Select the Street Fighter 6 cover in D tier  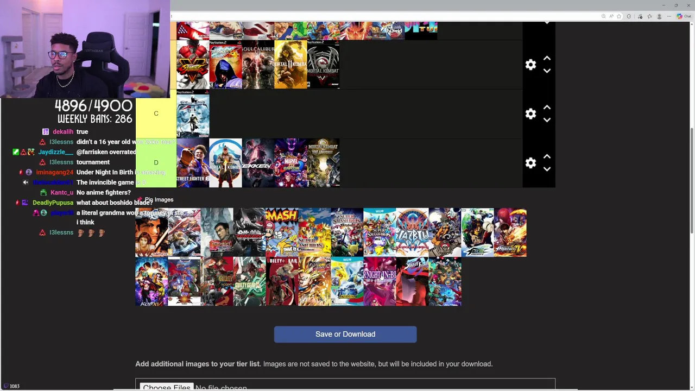click(193, 163)
